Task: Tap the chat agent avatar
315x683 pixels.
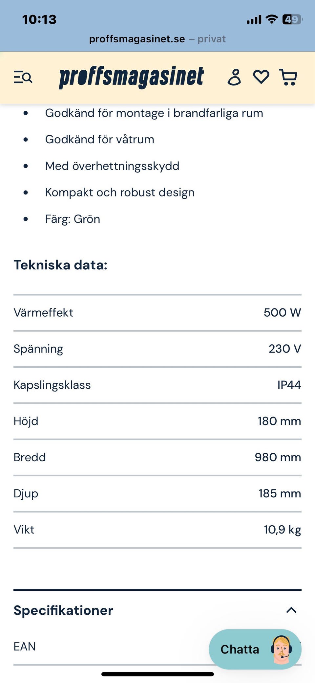Action: point(281,649)
